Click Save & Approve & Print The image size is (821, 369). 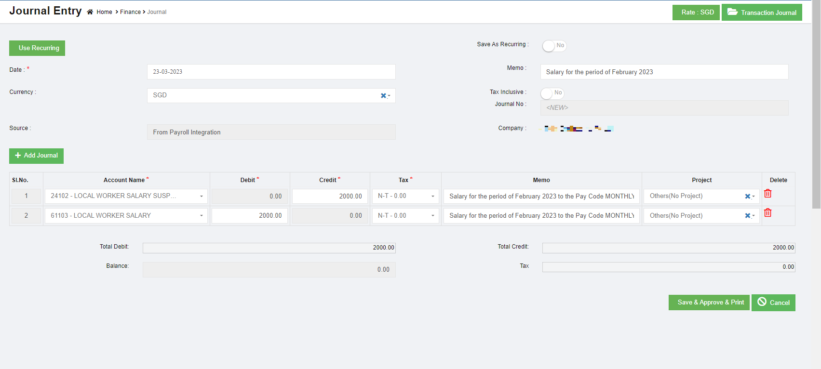click(x=709, y=303)
